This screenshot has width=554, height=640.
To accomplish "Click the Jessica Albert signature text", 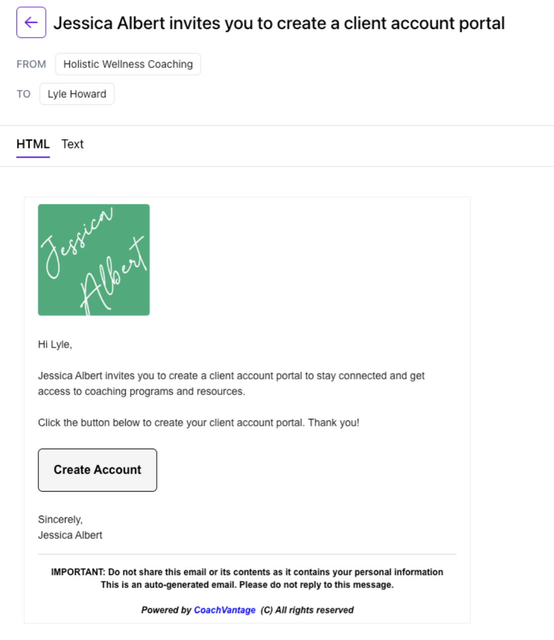I will pos(70,535).
